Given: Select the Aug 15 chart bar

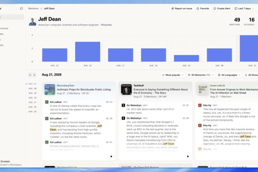Looking at the screenshot, I should 54,55.
